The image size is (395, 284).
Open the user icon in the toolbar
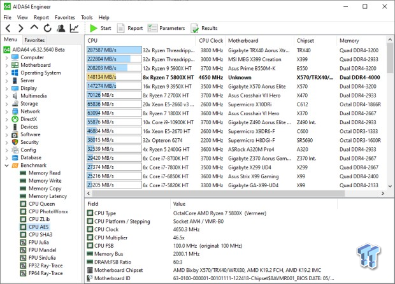click(61, 28)
